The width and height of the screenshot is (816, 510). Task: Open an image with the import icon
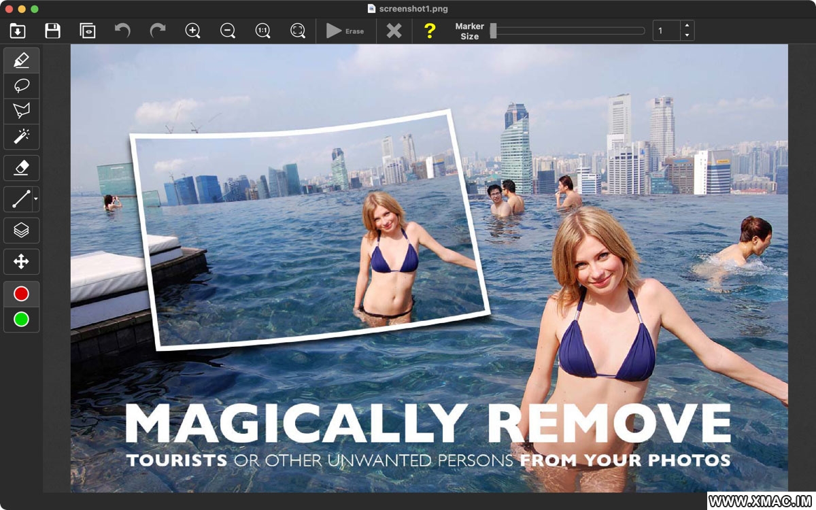17,31
